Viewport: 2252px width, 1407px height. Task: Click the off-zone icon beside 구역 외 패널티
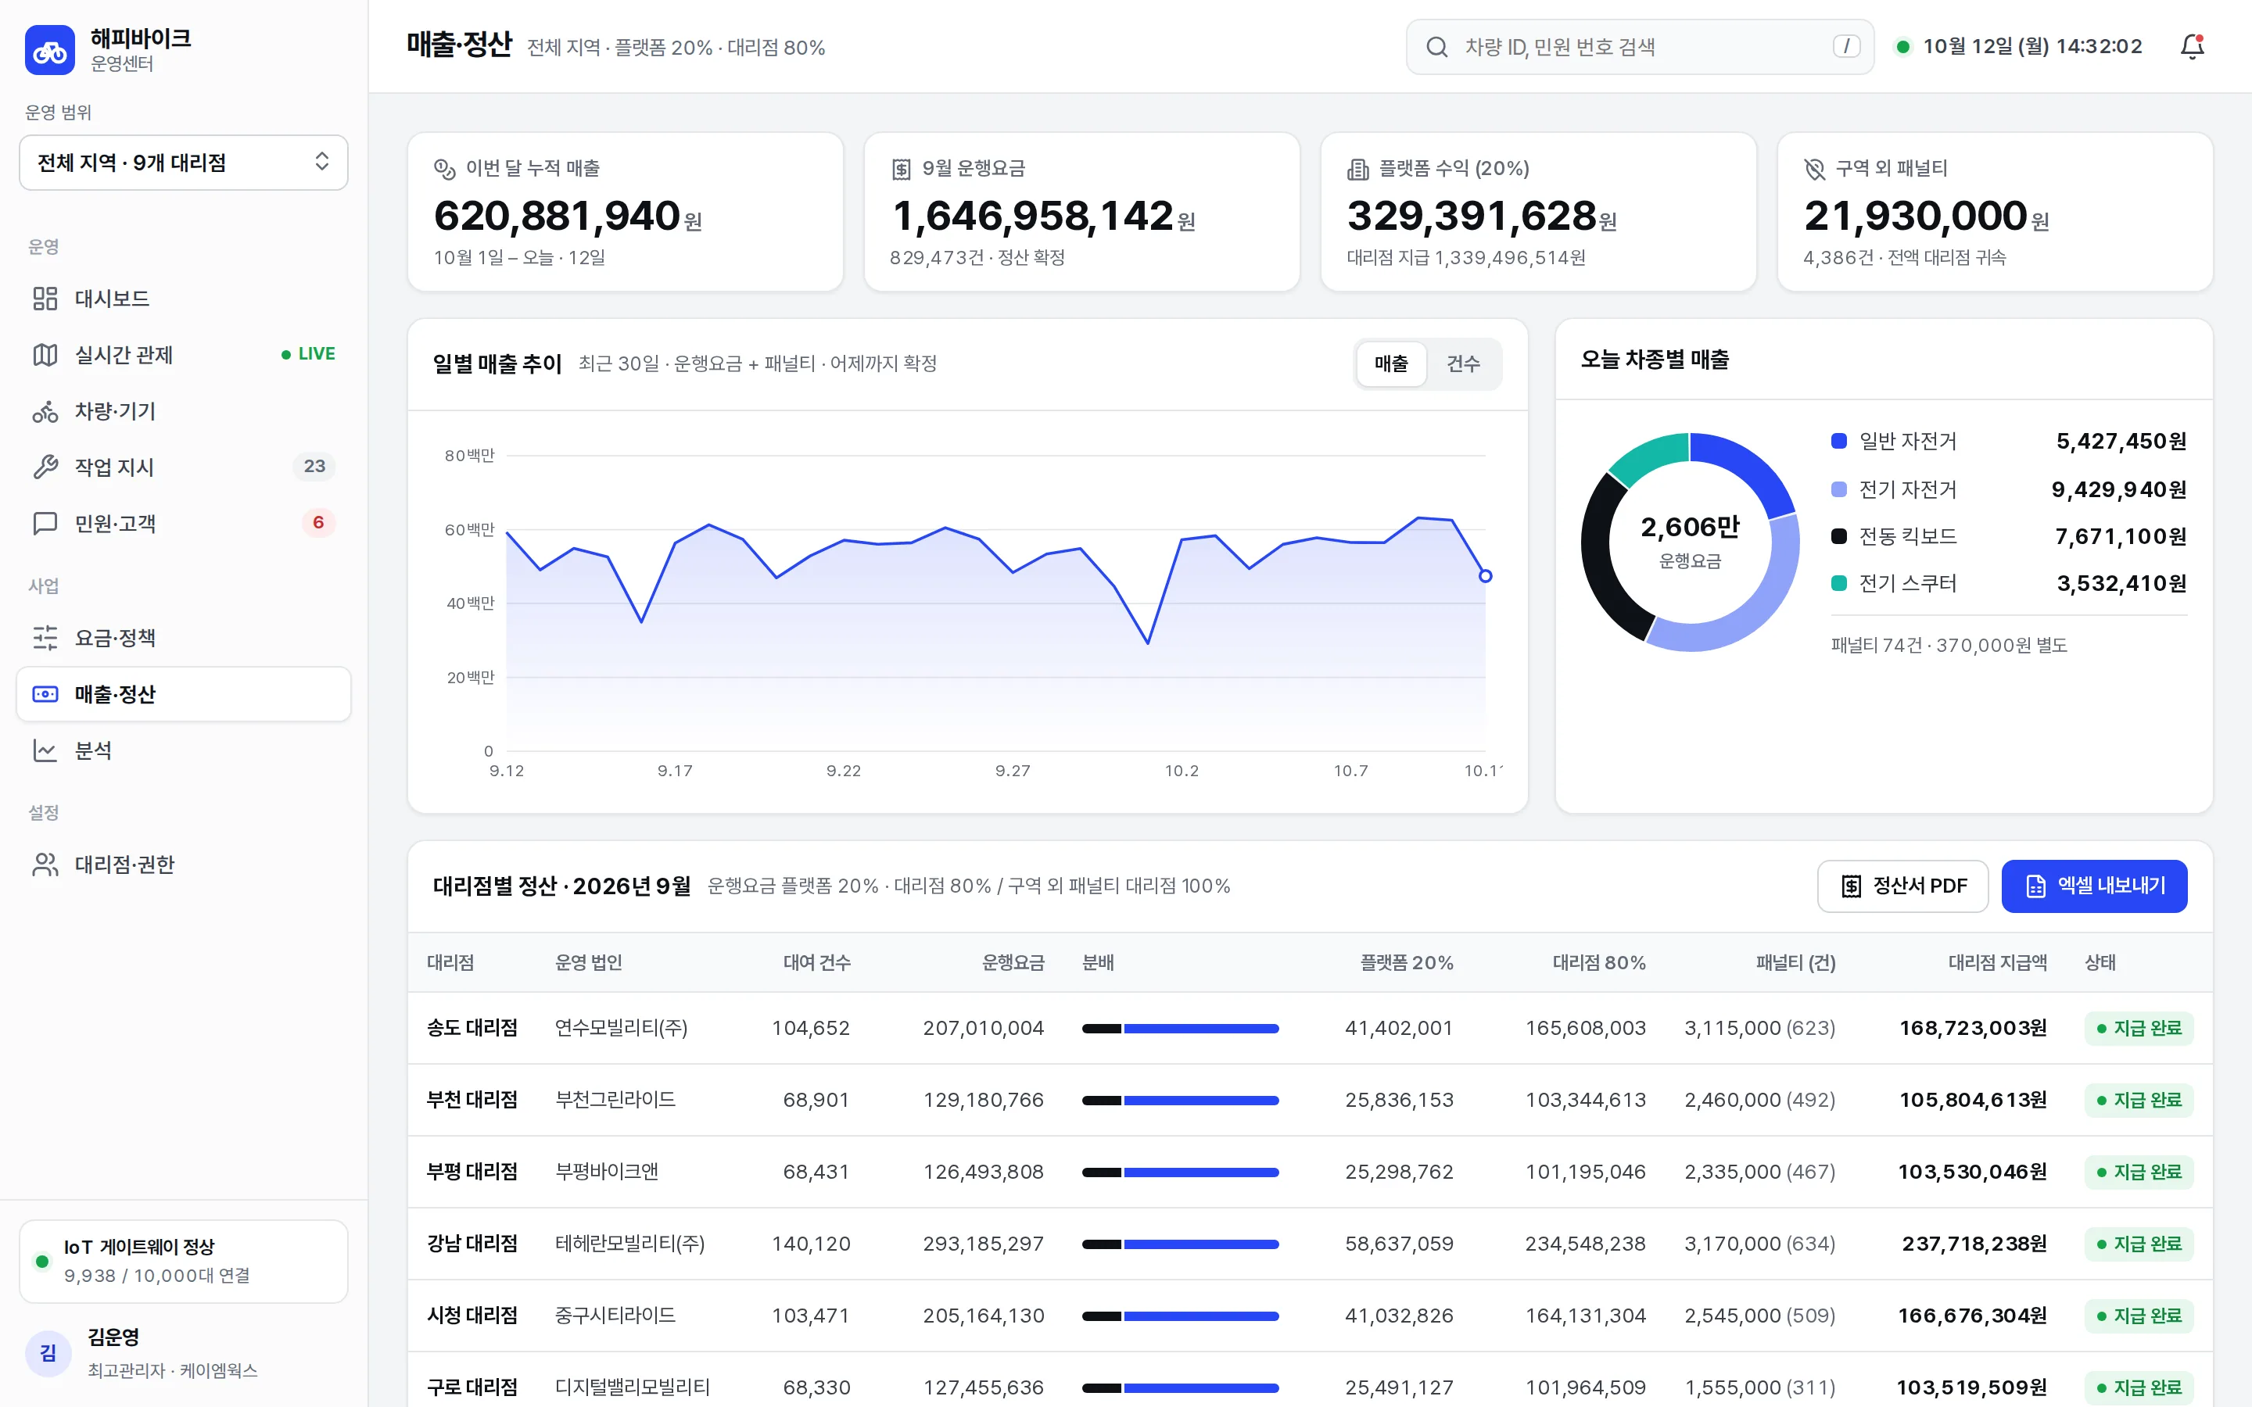point(1815,168)
